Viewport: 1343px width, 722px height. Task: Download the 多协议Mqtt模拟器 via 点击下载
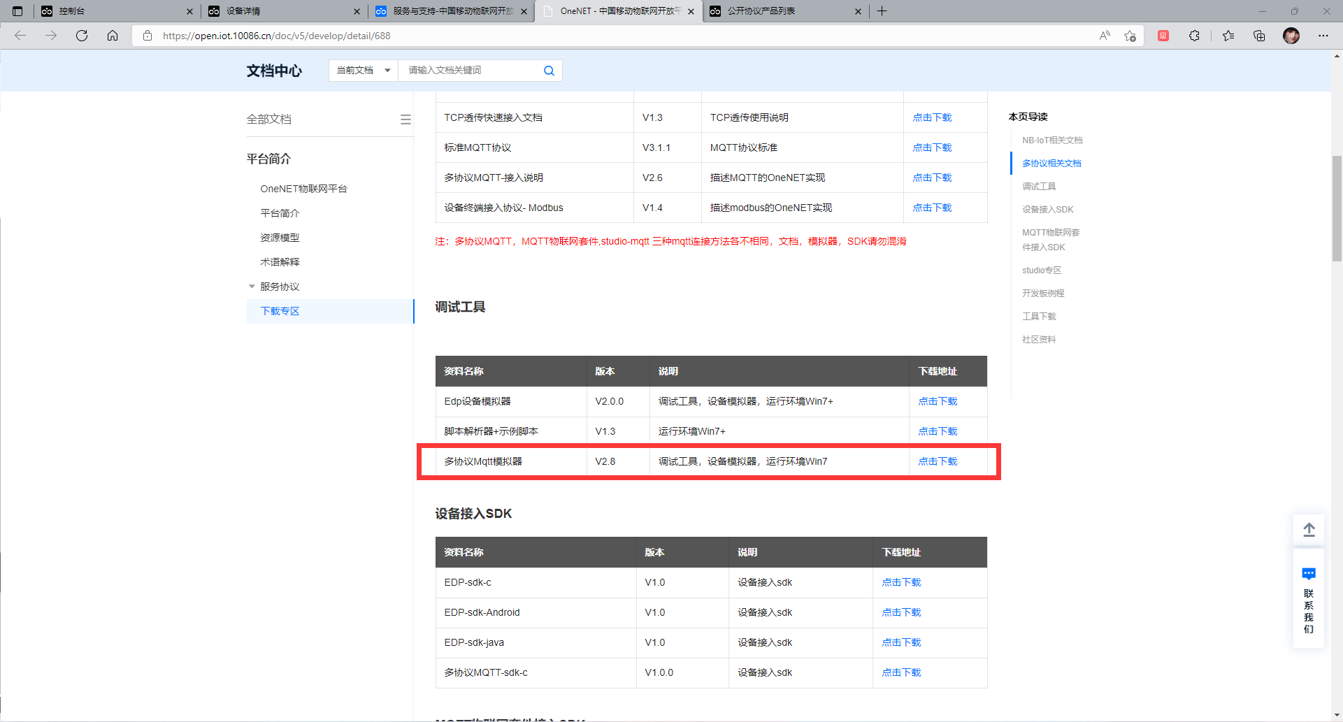click(938, 461)
